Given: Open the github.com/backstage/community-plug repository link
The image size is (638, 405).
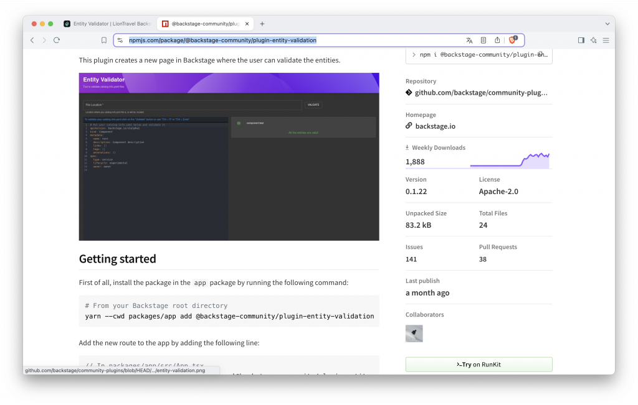Looking at the screenshot, I should click(x=481, y=93).
